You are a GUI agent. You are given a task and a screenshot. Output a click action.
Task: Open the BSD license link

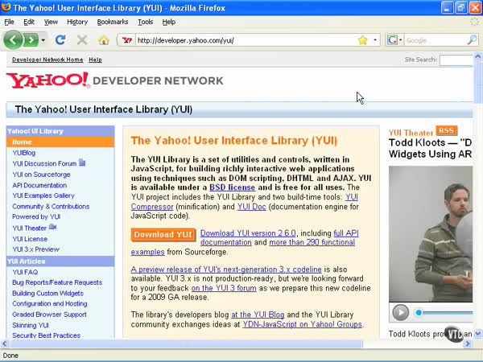coord(232,187)
